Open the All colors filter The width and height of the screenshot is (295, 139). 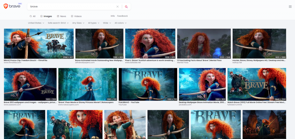tap(120, 23)
